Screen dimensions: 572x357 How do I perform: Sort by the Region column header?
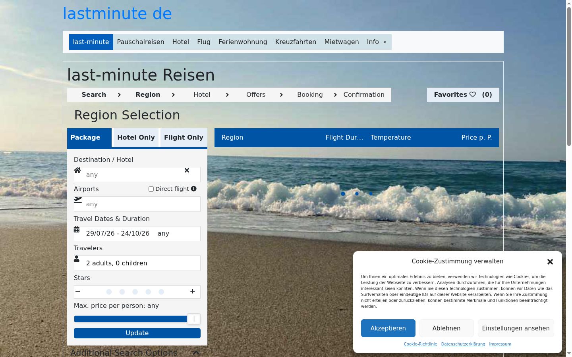(x=232, y=138)
